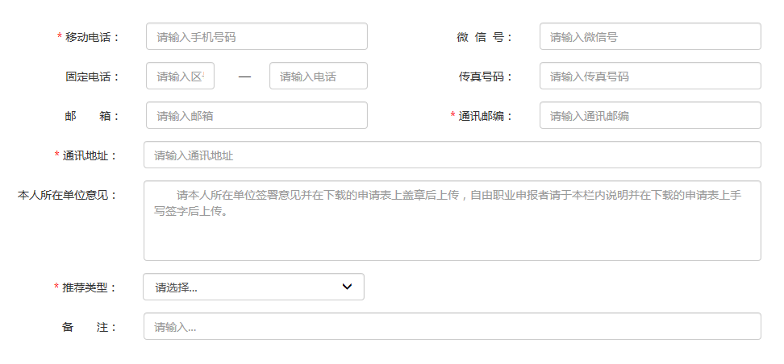Click the 传真号码 fax number input
The image size is (784, 364).
click(x=649, y=76)
